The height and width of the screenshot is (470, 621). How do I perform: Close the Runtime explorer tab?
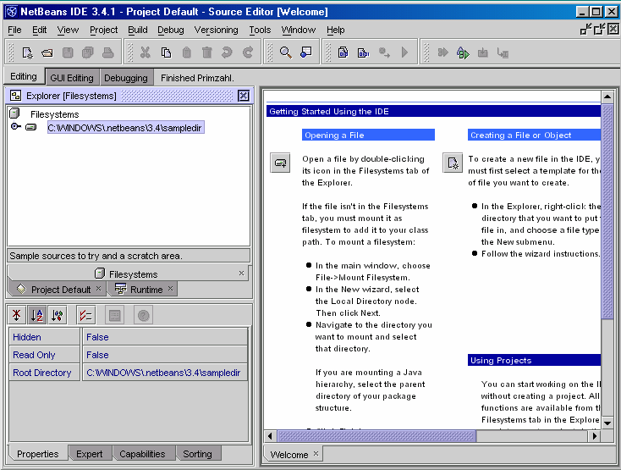pyautogui.click(x=170, y=288)
